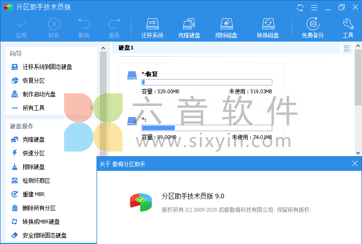Choose 检测坏扇区 bad sector check
Screen dimensions: 362x244
point(37,180)
